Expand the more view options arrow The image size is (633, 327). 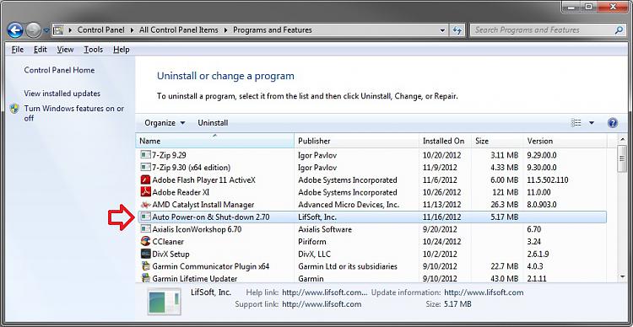[592, 123]
